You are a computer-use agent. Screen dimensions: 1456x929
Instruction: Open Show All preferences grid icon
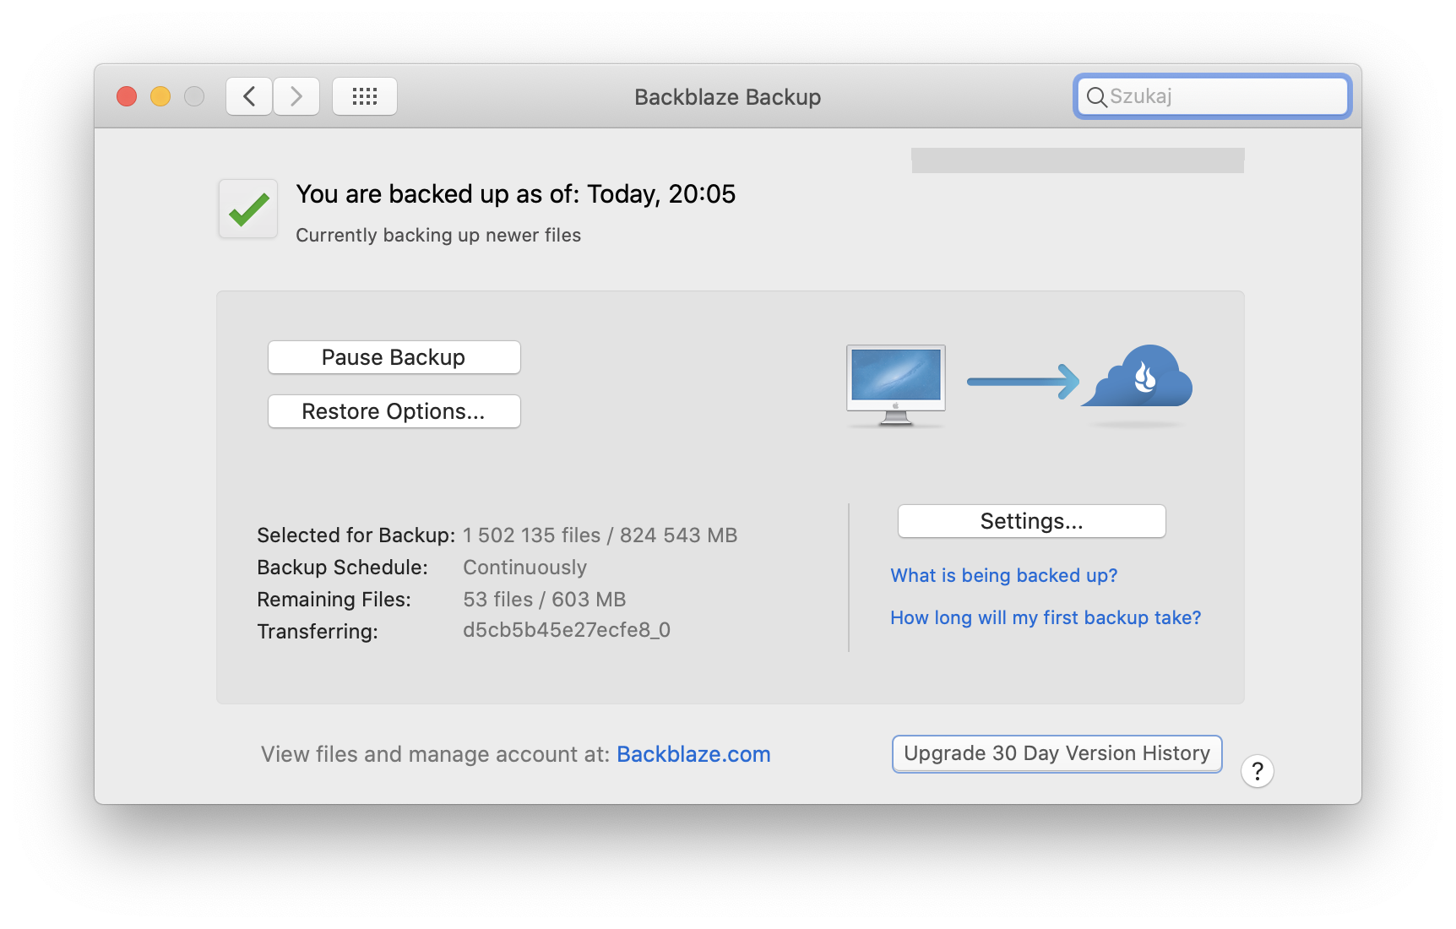click(364, 96)
